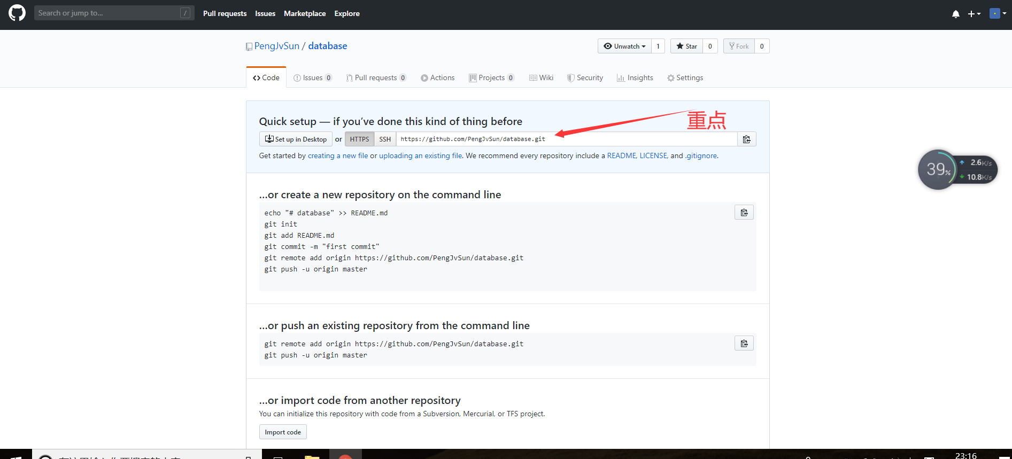Switch to the Issues tab
1012x459 pixels.
[x=313, y=77]
